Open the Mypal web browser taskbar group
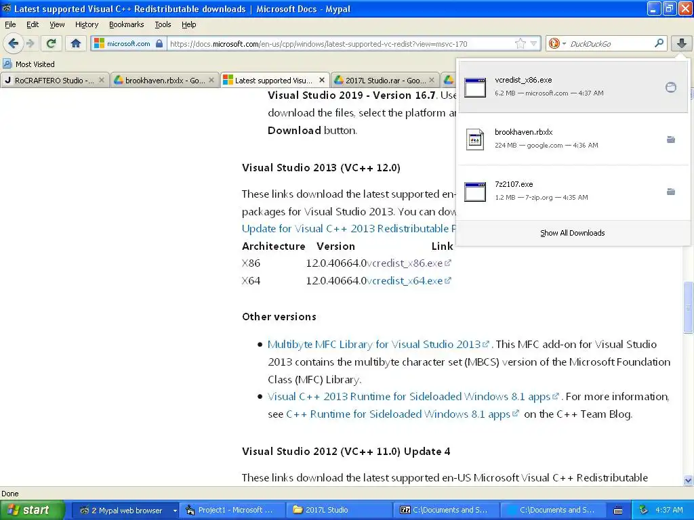Viewport: 694px width, 520px height. (x=125, y=511)
